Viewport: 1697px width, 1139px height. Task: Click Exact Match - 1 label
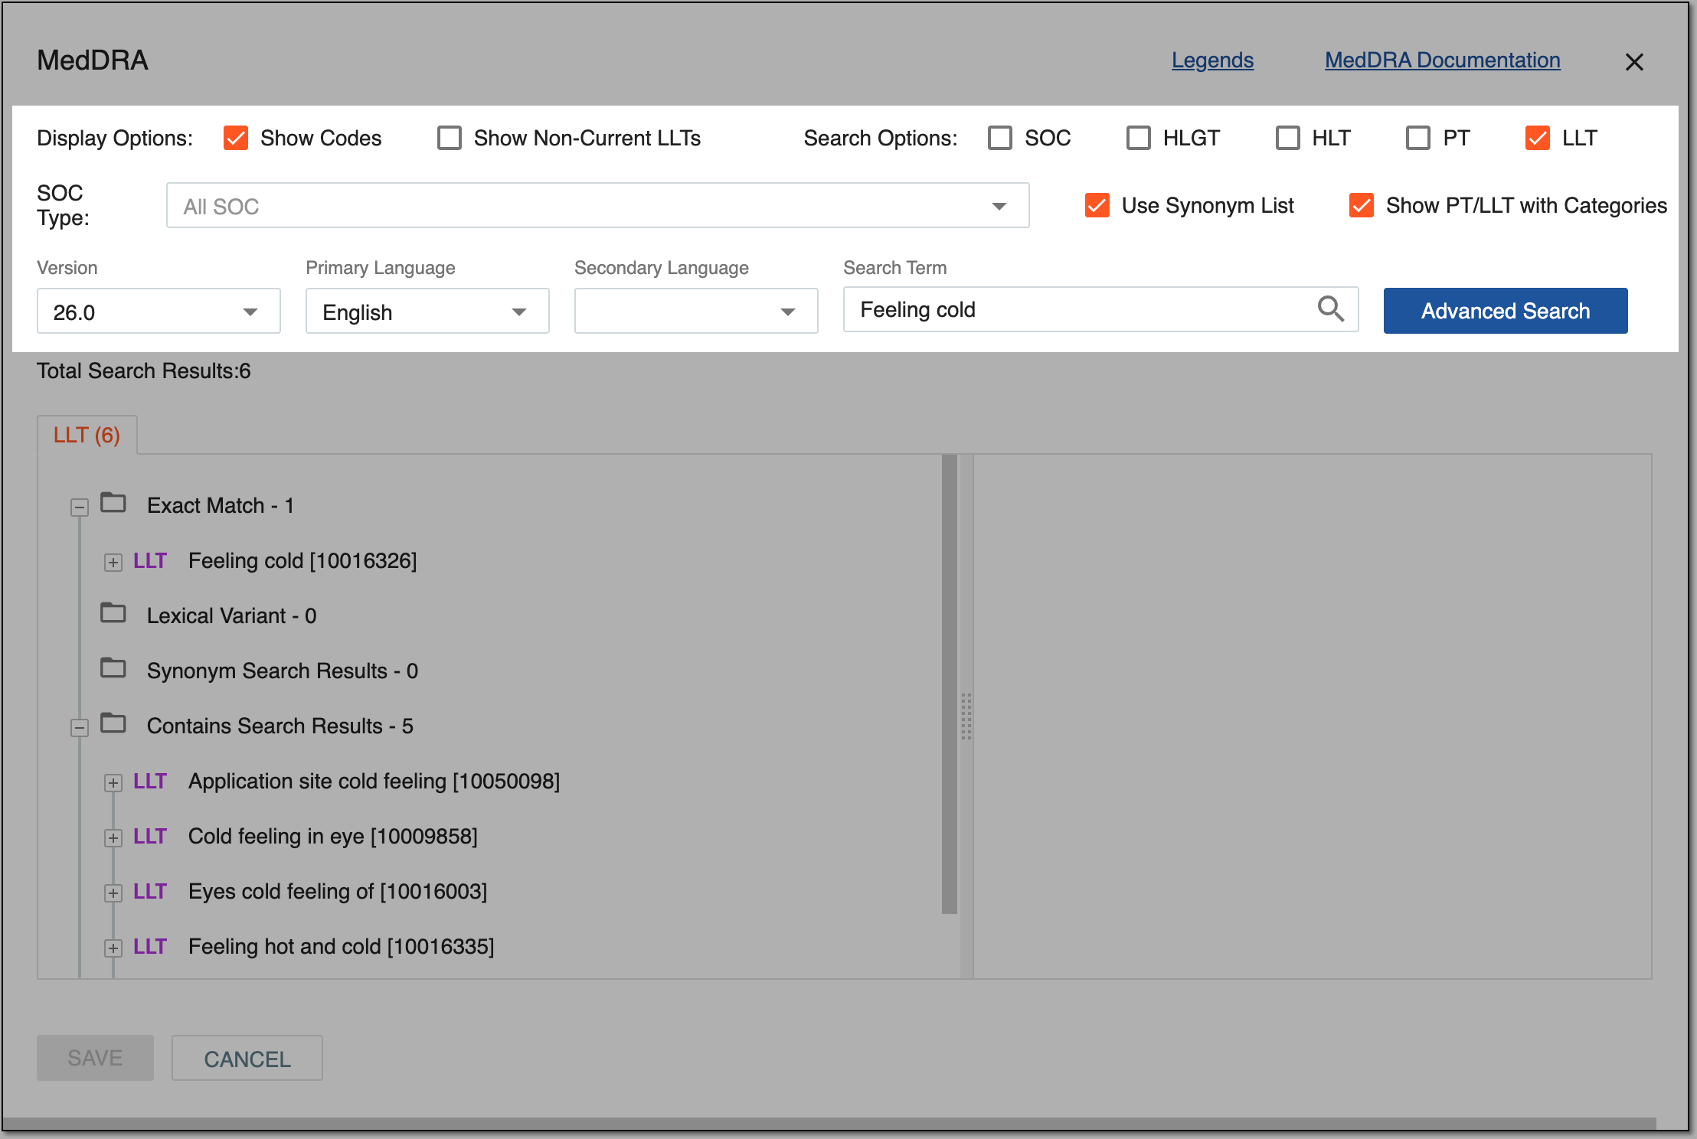[221, 506]
